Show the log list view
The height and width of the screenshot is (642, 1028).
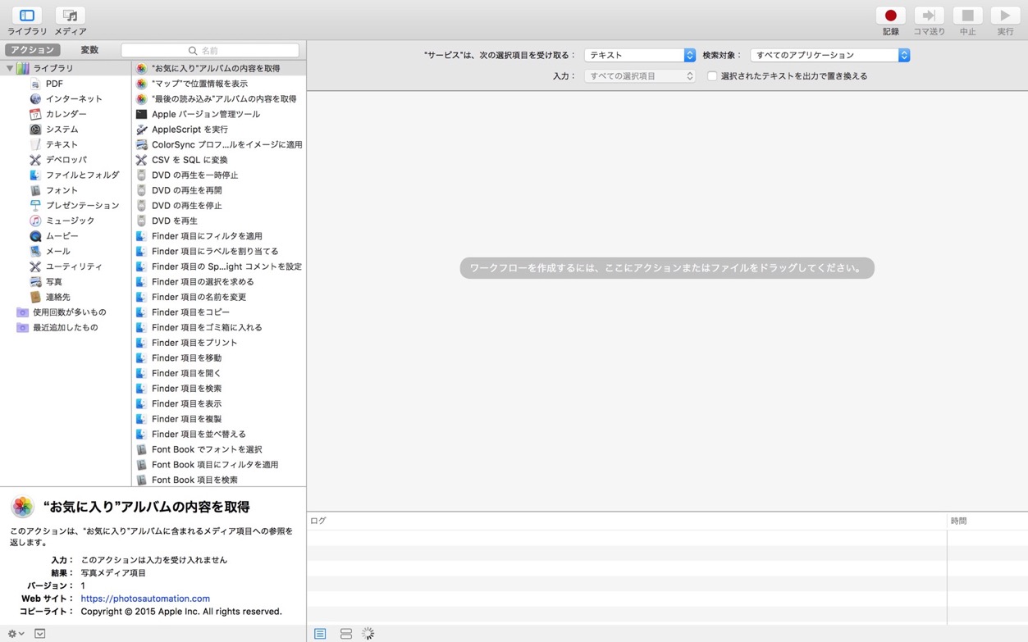point(320,634)
